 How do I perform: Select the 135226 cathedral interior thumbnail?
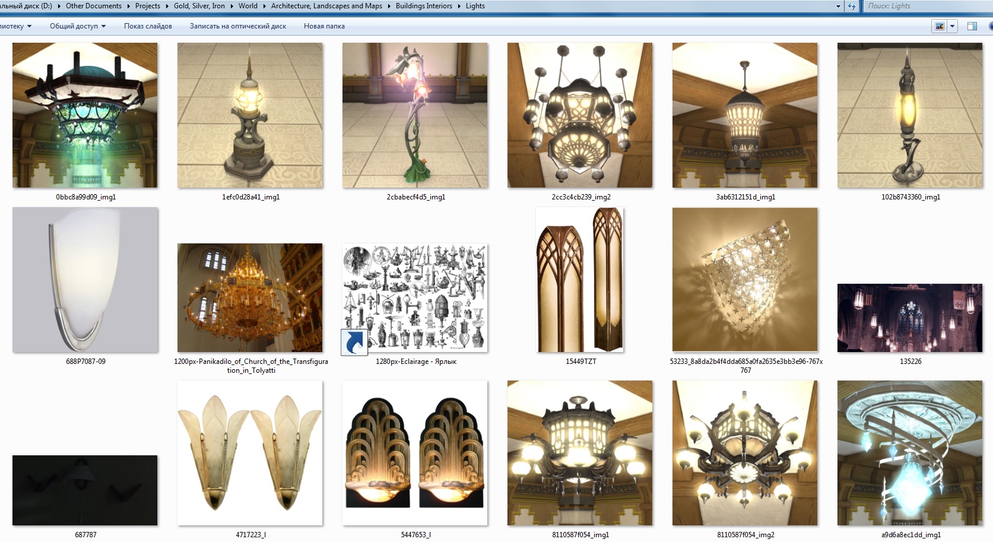pos(910,318)
